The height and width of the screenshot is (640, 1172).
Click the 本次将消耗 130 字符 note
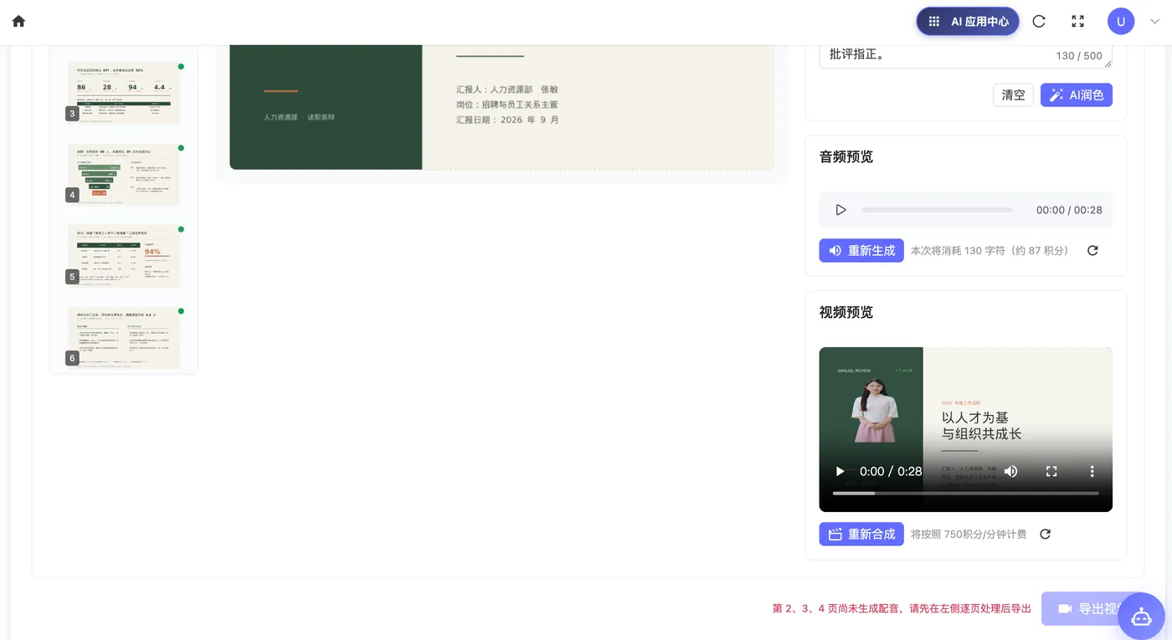click(x=990, y=250)
